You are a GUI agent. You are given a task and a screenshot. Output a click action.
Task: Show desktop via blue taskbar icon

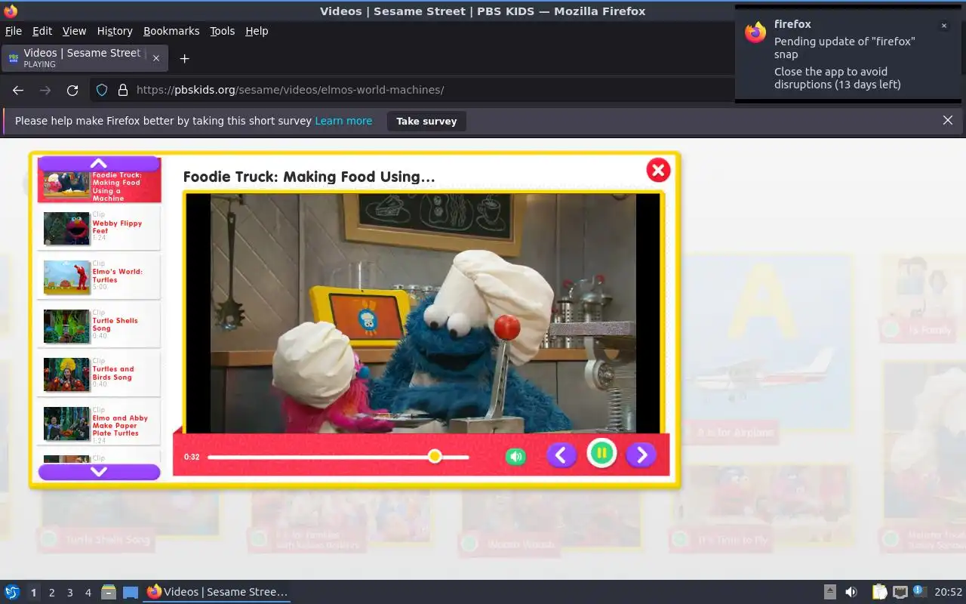coord(131,592)
